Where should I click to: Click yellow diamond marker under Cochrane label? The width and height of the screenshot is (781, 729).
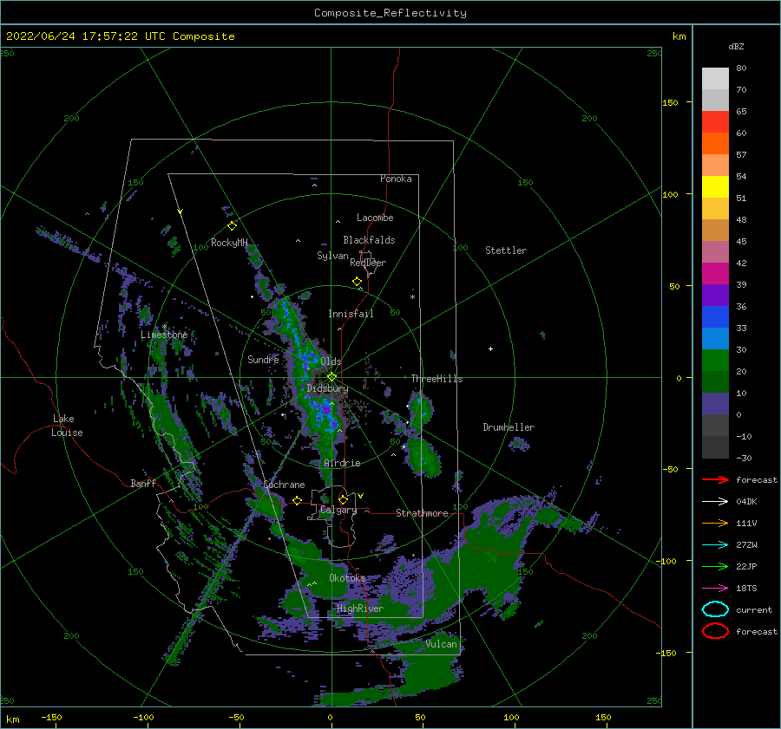298,500
